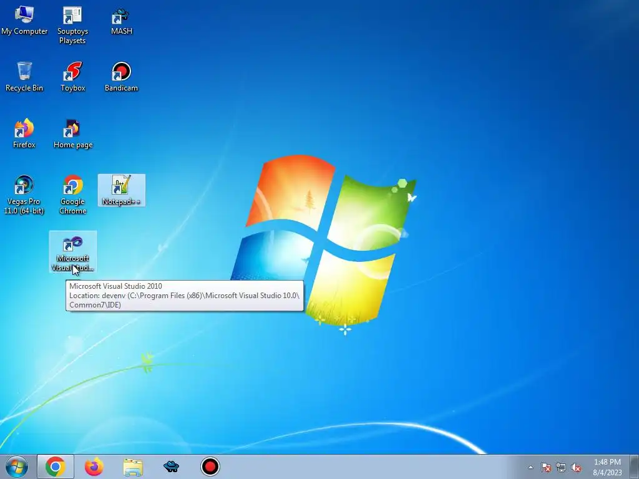Select the Toybox desktop shortcut
This screenshot has width=639, height=479.
click(73, 77)
